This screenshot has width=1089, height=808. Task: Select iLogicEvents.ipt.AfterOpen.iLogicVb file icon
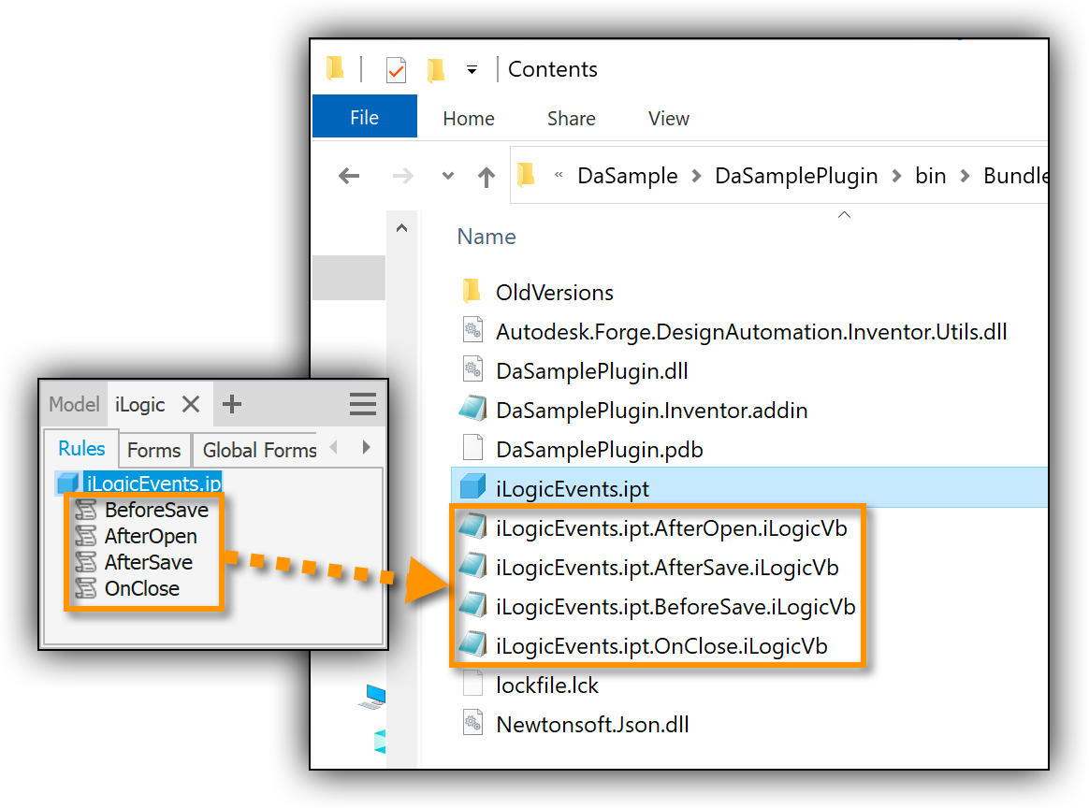[x=473, y=527]
